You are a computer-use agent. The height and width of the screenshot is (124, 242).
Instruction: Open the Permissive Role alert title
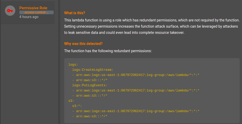pos(33,8)
